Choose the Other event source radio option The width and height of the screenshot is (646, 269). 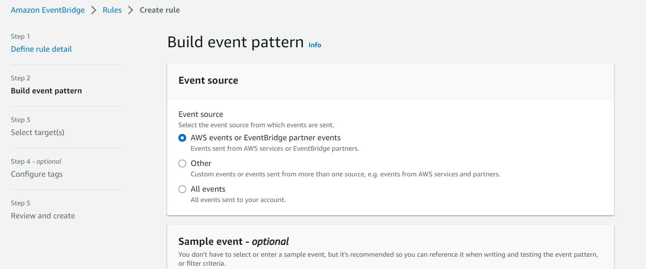click(182, 164)
